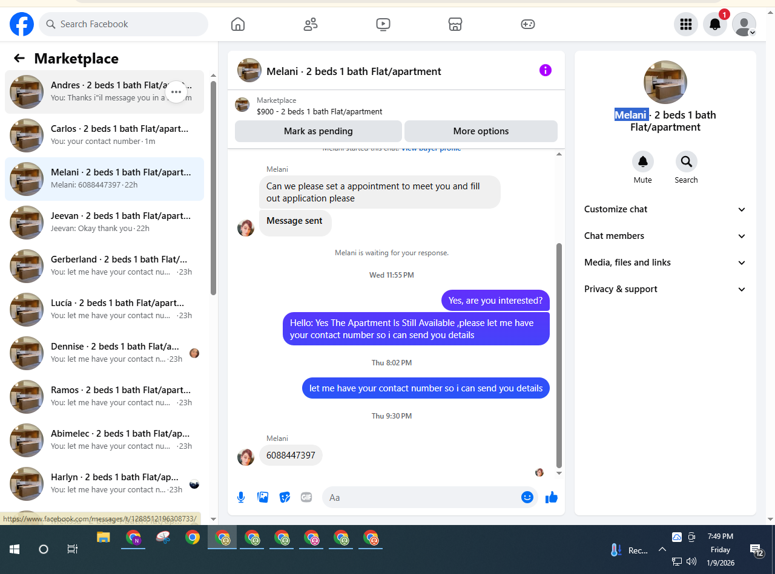Open Windows Start menu
Image resolution: width=775 pixels, height=574 pixels.
click(x=15, y=549)
